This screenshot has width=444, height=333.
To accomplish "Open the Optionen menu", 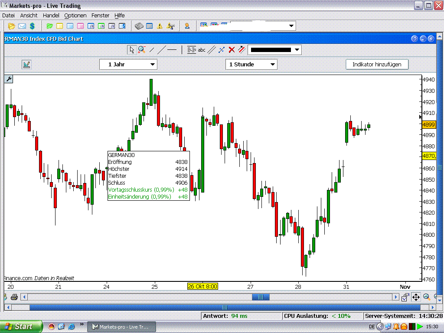I will point(75,16).
